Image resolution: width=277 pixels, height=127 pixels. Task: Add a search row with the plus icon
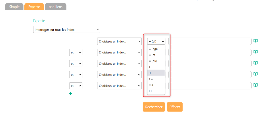[x=71, y=93]
